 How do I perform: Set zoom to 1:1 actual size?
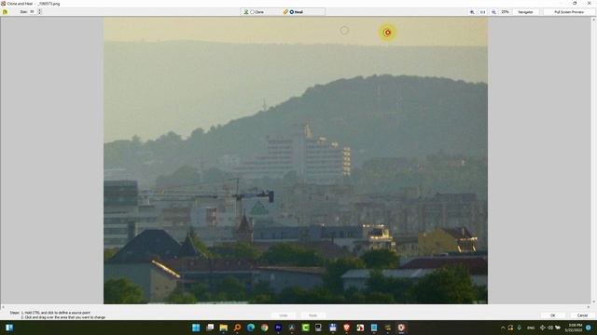[x=483, y=12]
